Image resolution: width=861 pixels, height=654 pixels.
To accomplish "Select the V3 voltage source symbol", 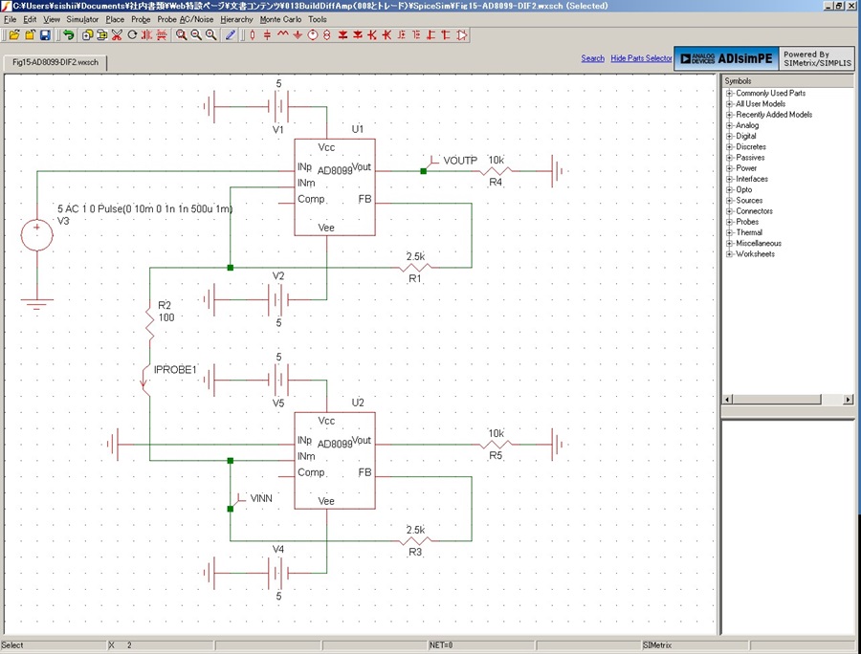I will tap(36, 235).
